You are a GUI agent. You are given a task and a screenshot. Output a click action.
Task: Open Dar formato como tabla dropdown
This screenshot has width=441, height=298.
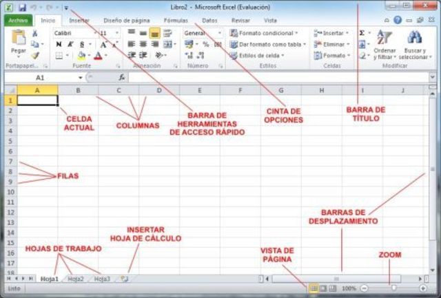click(x=268, y=44)
